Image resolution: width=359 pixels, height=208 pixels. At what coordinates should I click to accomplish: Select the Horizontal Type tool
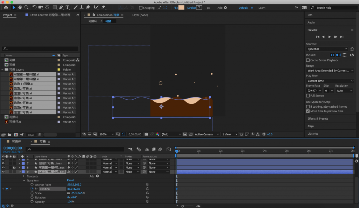pyautogui.click(x=67, y=7)
